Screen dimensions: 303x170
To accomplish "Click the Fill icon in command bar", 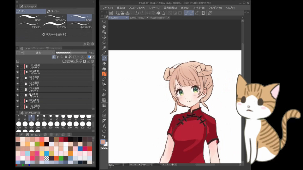I will (158, 13).
